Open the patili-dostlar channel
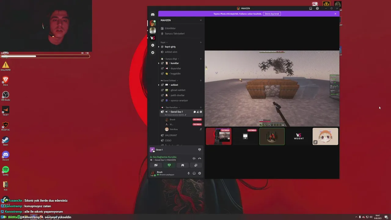Viewport: 391px width, 220px height. tap(181, 95)
